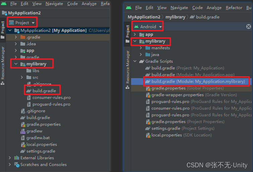
Task: Select local.properties in left tree
Action: (39, 145)
